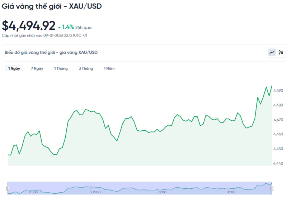This screenshot has width=287, height=198.
Task: Select the 1 Ngày time range
Action: click(14, 68)
